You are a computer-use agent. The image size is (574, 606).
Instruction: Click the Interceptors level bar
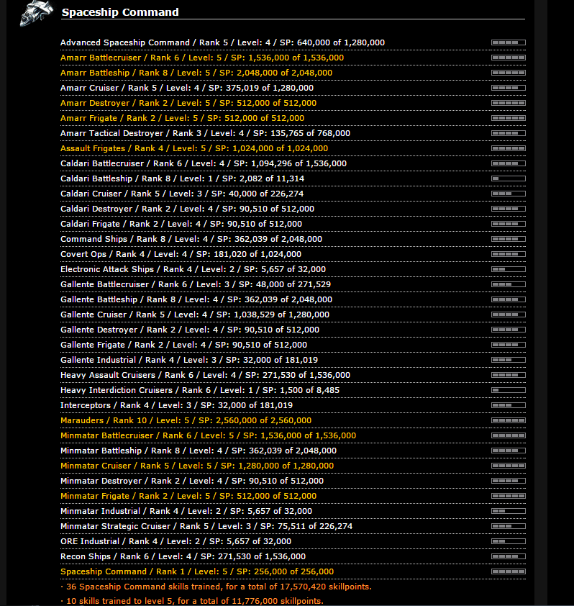pos(509,405)
